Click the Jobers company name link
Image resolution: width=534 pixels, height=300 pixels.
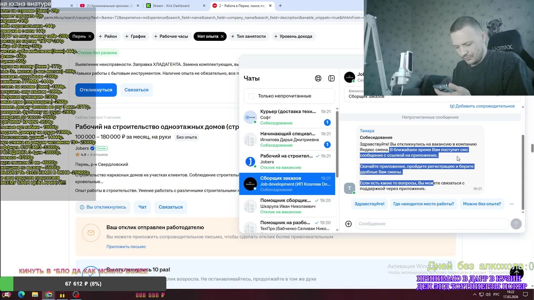point(82,148)
